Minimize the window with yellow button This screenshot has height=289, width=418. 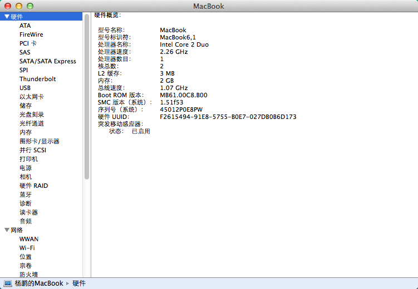(x=19, y=6)
